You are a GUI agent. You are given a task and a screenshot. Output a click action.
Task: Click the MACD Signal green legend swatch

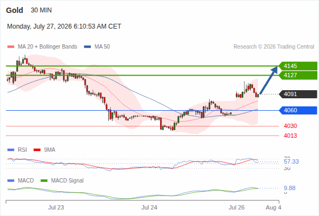tap(44, 180)
